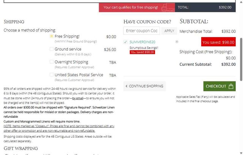
Task: Click the coupon code input field
Action: [x=142, y=31]
